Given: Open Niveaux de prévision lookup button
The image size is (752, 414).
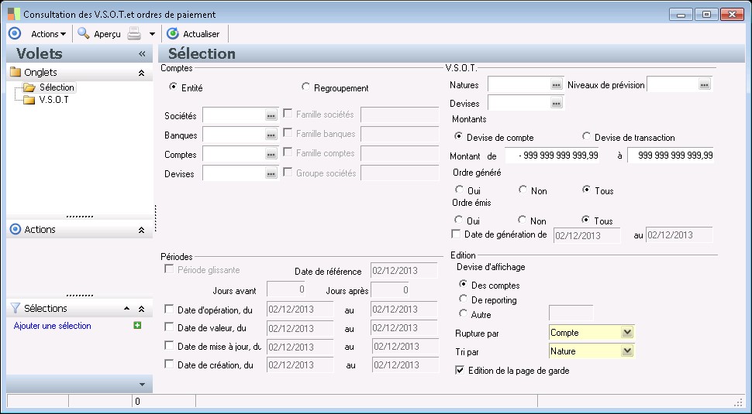Looking at the screenshot, I should click(x=703, y=84).
